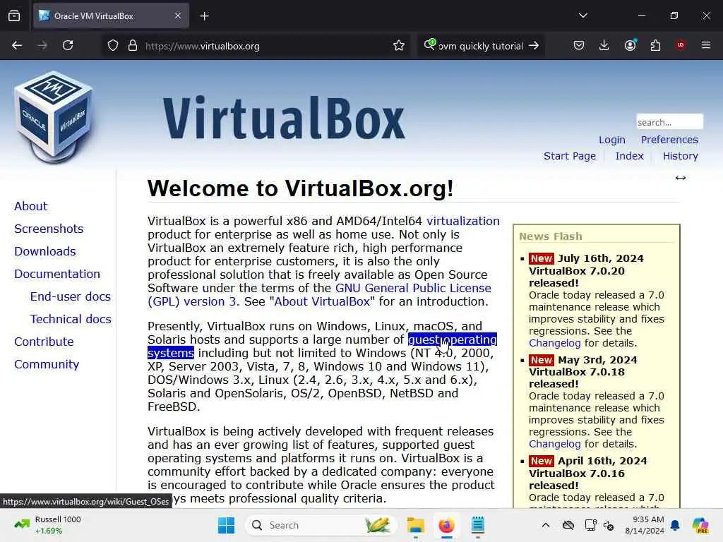723x542 pixels.
Task: Open Community in the sidebar
Action: pos(47,364)
